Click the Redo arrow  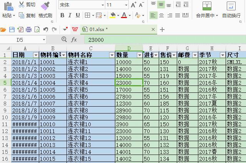tap(54, 30)
